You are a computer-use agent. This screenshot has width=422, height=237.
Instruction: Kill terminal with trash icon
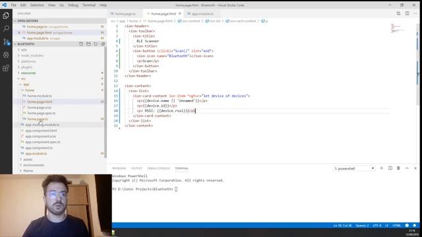pyautogui.click(x=398, y=169)
